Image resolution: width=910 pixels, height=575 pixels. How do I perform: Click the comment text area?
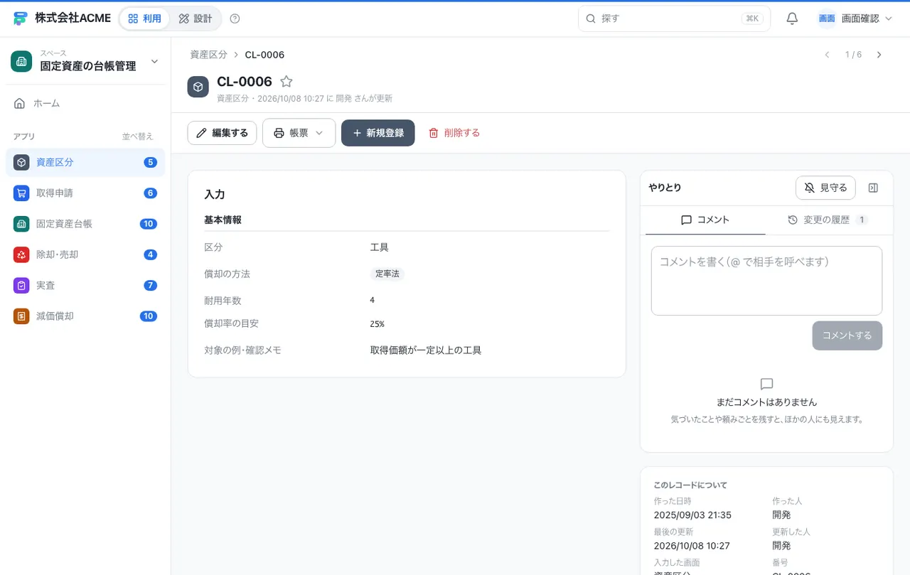(x=766, y=281)
